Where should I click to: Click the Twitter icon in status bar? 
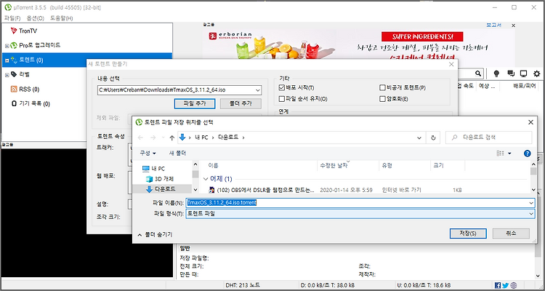[505, 285]
